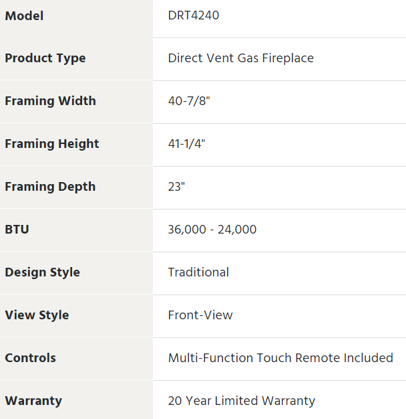Click the Controls row label
Viewport: 406px width, 419px height.
pyautogui.click(x=30, y=358)
